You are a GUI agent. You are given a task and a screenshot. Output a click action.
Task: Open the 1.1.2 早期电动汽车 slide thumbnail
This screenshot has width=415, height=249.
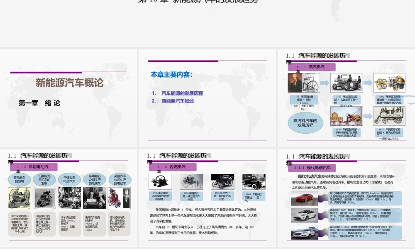[68, 198]
